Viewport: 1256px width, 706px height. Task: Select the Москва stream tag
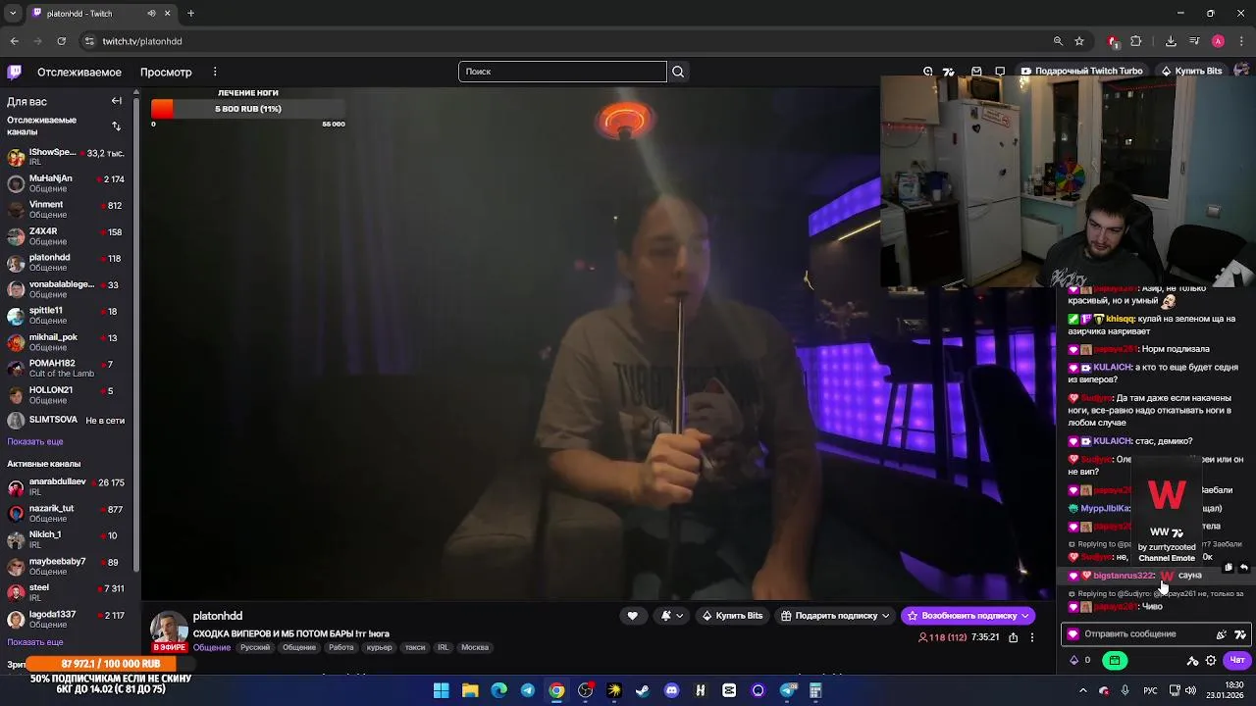pos(475,647)
